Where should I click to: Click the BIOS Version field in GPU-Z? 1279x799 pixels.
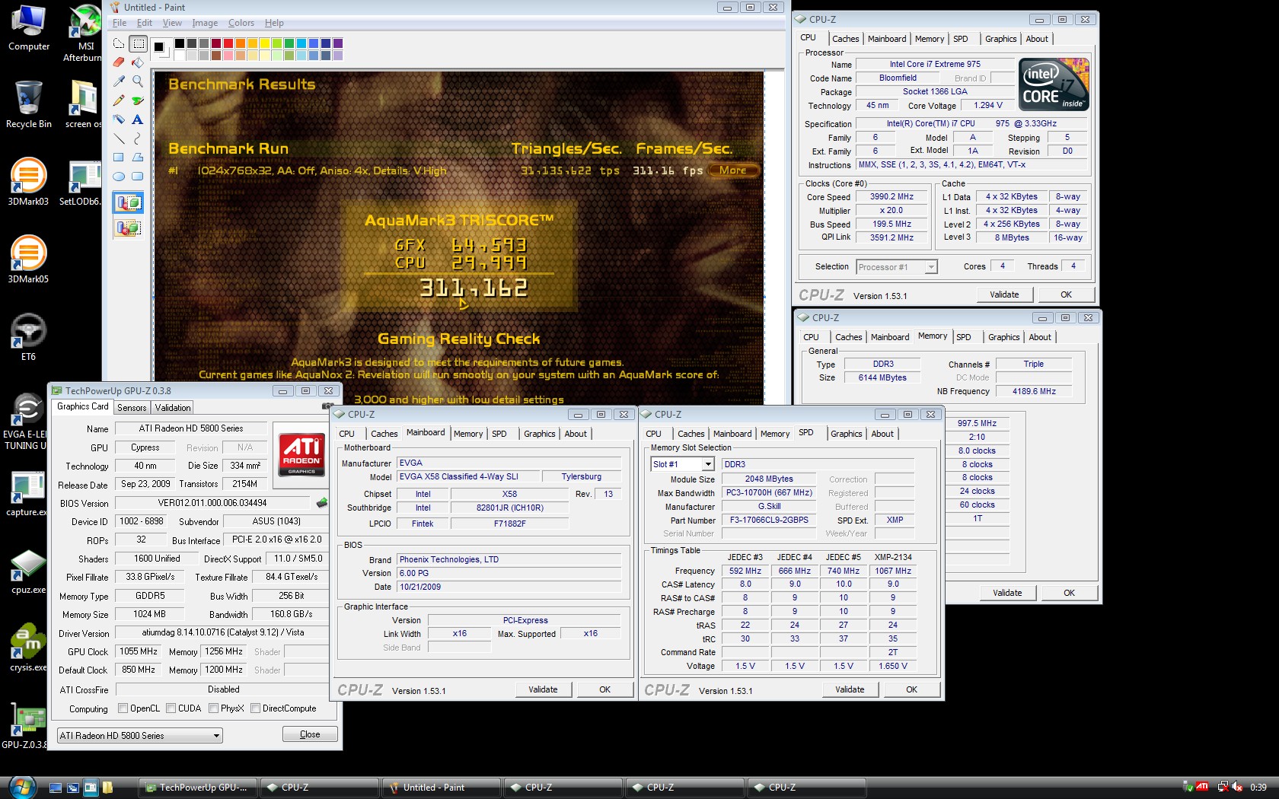click(x=212, y=503)
